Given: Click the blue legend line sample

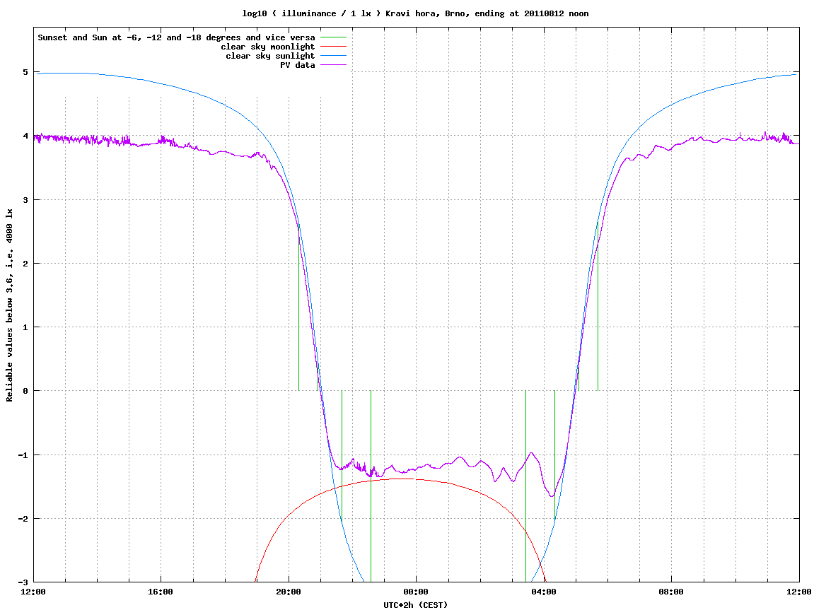Looking at the screenshot, I should pyautogui.click(x=333, y=56).
